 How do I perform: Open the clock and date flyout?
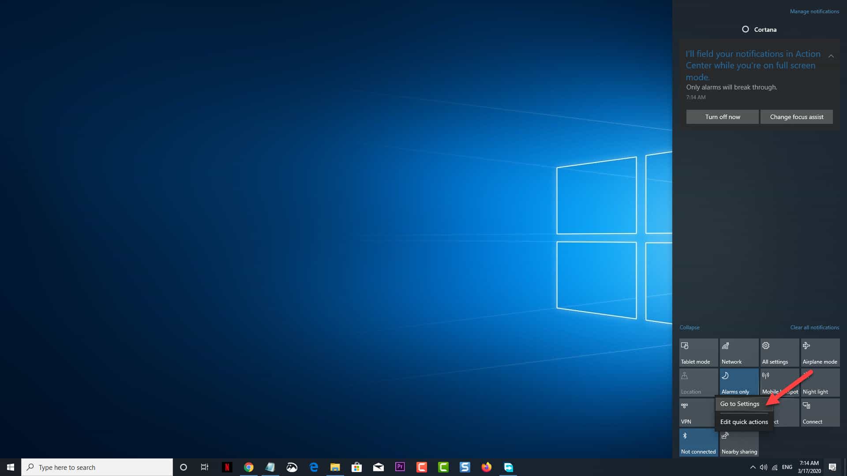click(x=809, y=467)
